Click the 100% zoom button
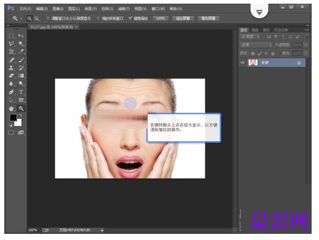Image resolution: width=319 pixels, height=240 pixels. [x=160, y=18]
